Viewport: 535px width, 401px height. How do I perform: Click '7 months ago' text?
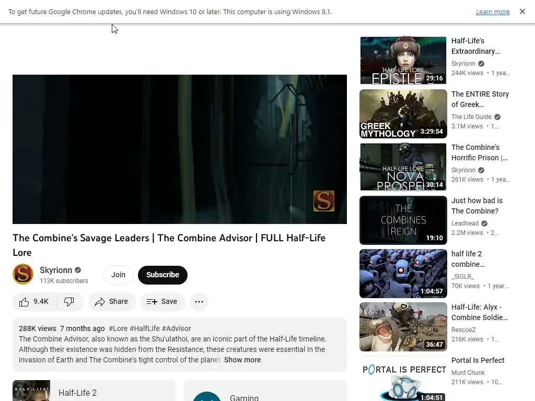coord(82,328)
